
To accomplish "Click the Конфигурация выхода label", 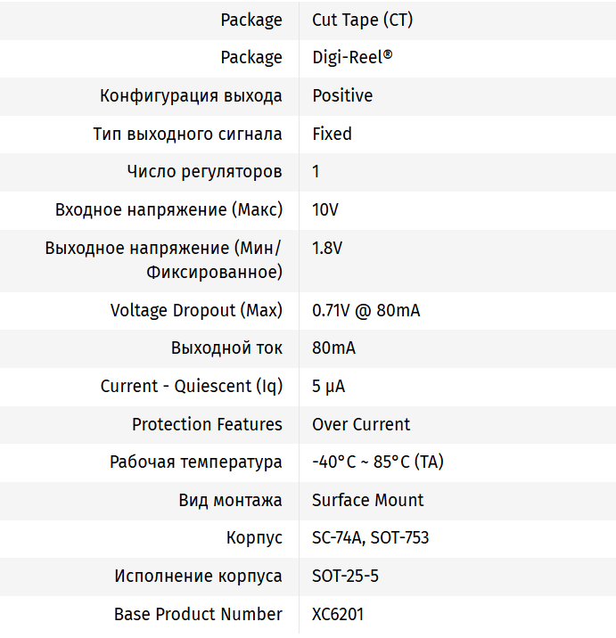I will click(191, 96).
